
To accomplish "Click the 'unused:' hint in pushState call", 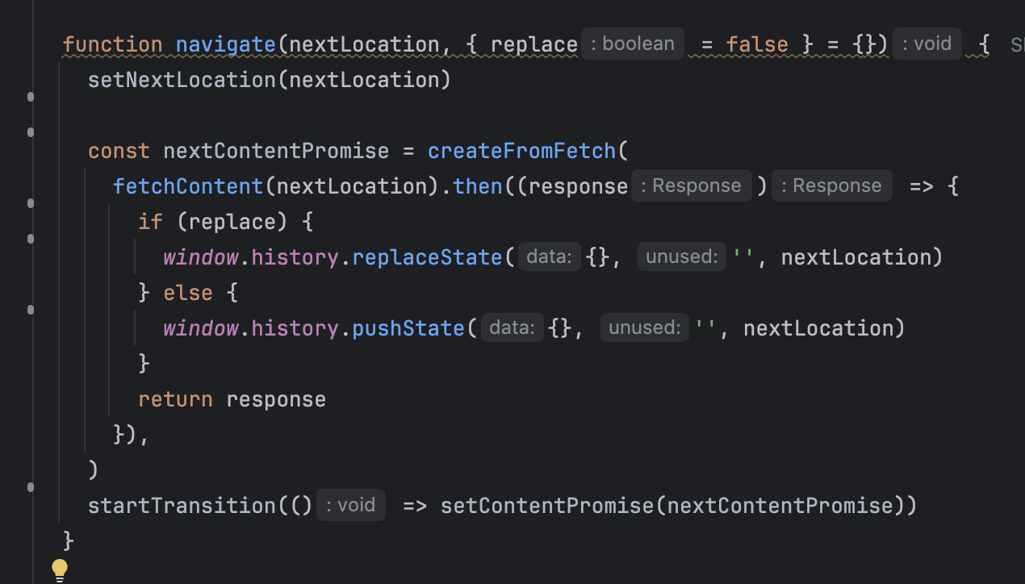I will (x=645, y=328).
